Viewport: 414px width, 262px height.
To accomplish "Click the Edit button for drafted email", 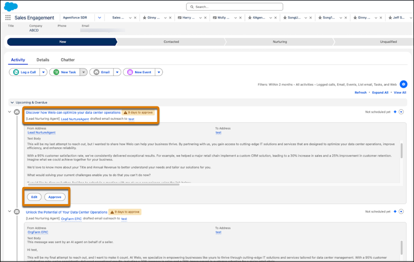I will [x=34, y=197].
